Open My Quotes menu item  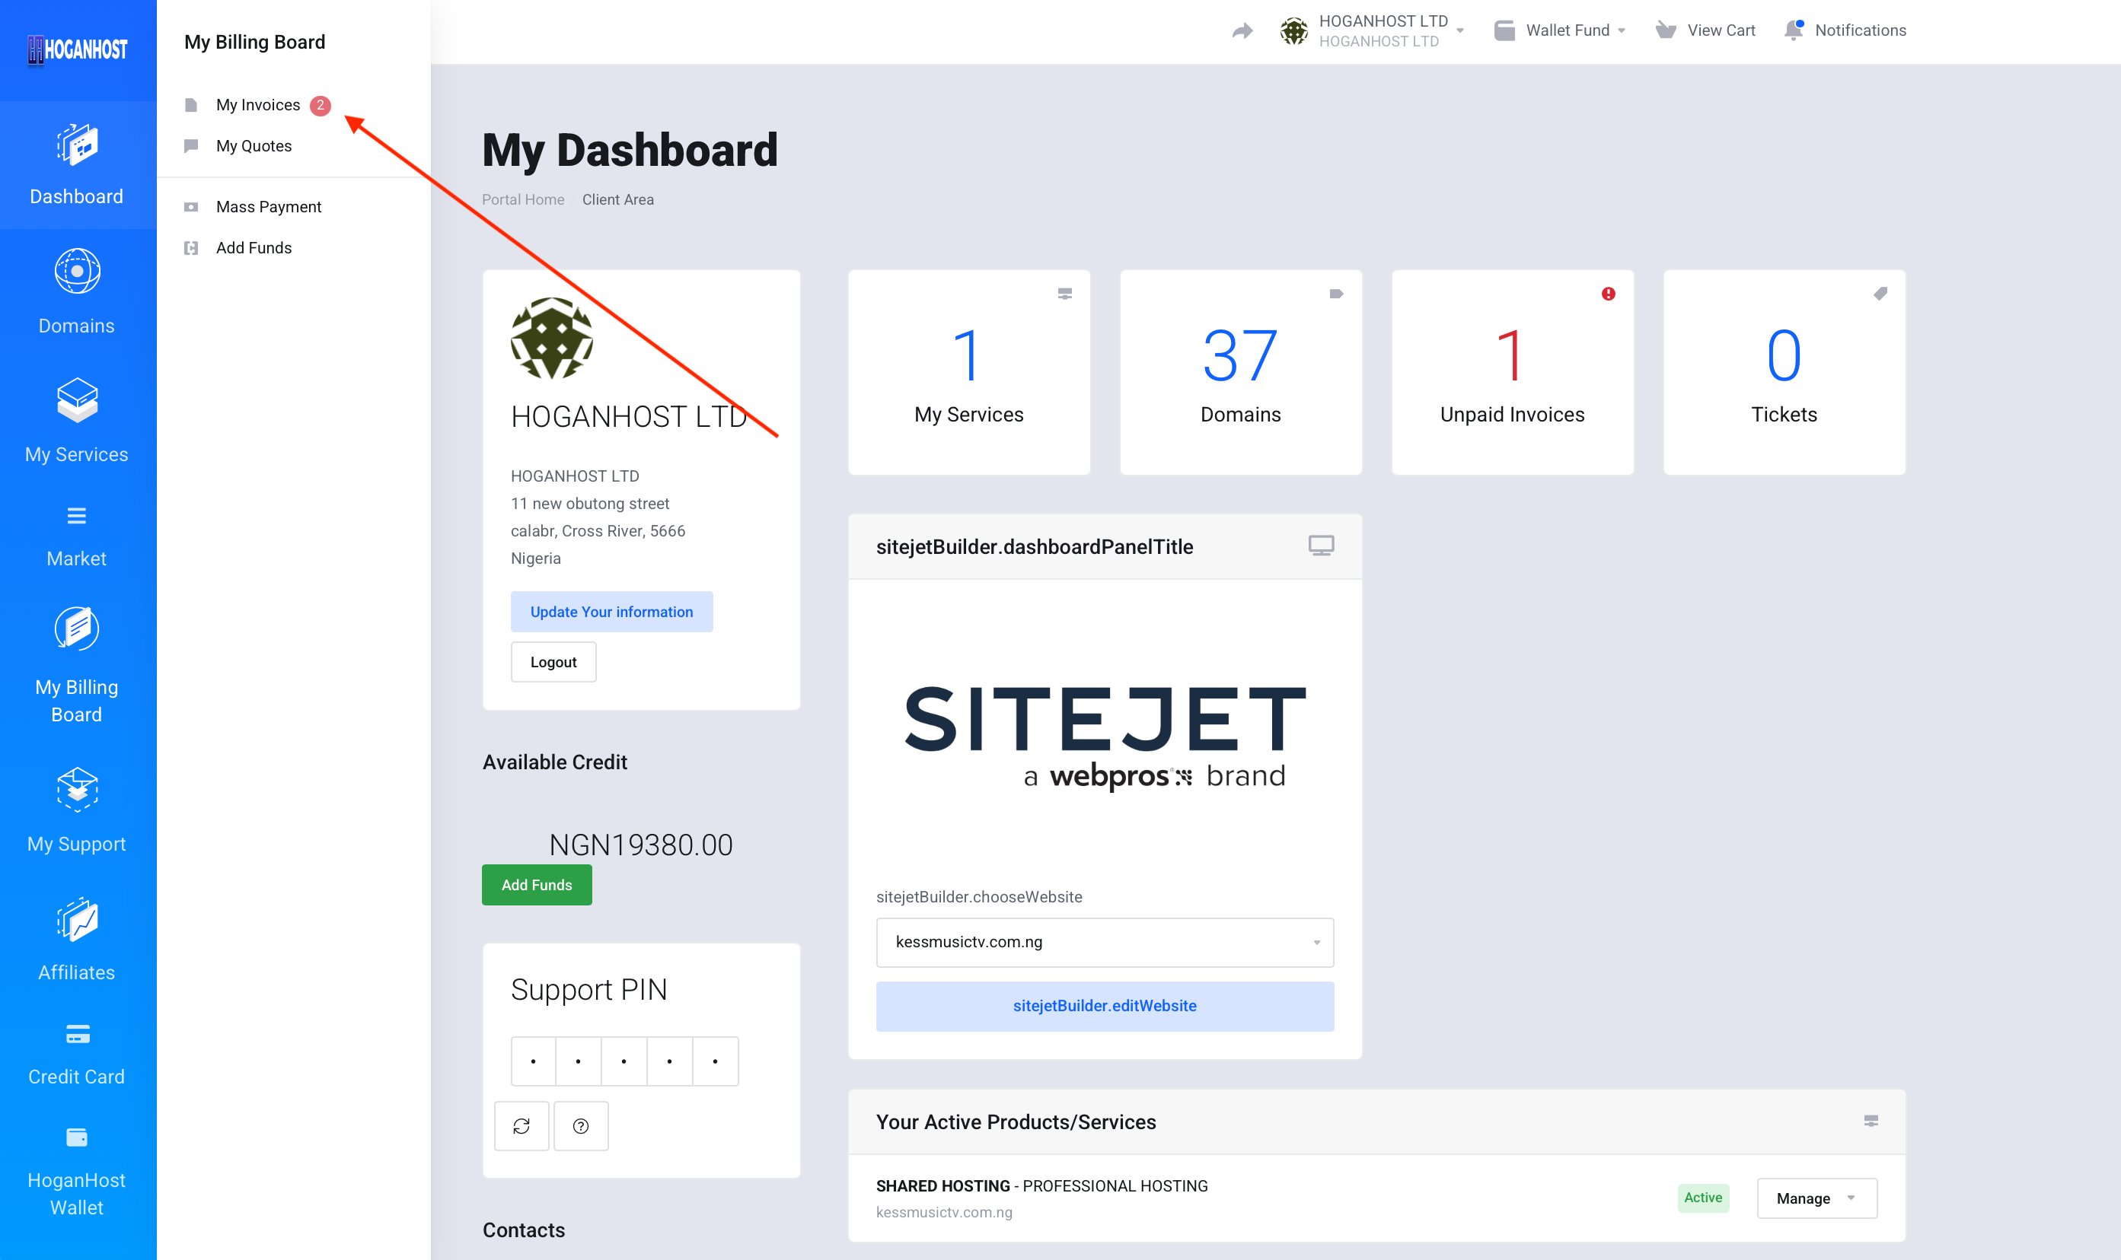(254, 146)
